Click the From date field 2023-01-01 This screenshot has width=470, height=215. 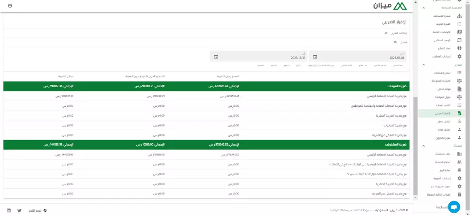(358, 56)
